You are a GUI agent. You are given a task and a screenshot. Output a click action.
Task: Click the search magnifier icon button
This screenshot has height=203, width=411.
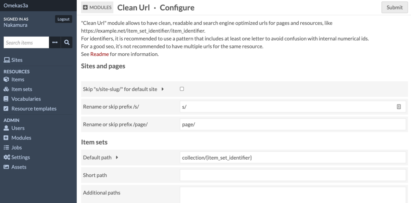click(x=67, y=43)
